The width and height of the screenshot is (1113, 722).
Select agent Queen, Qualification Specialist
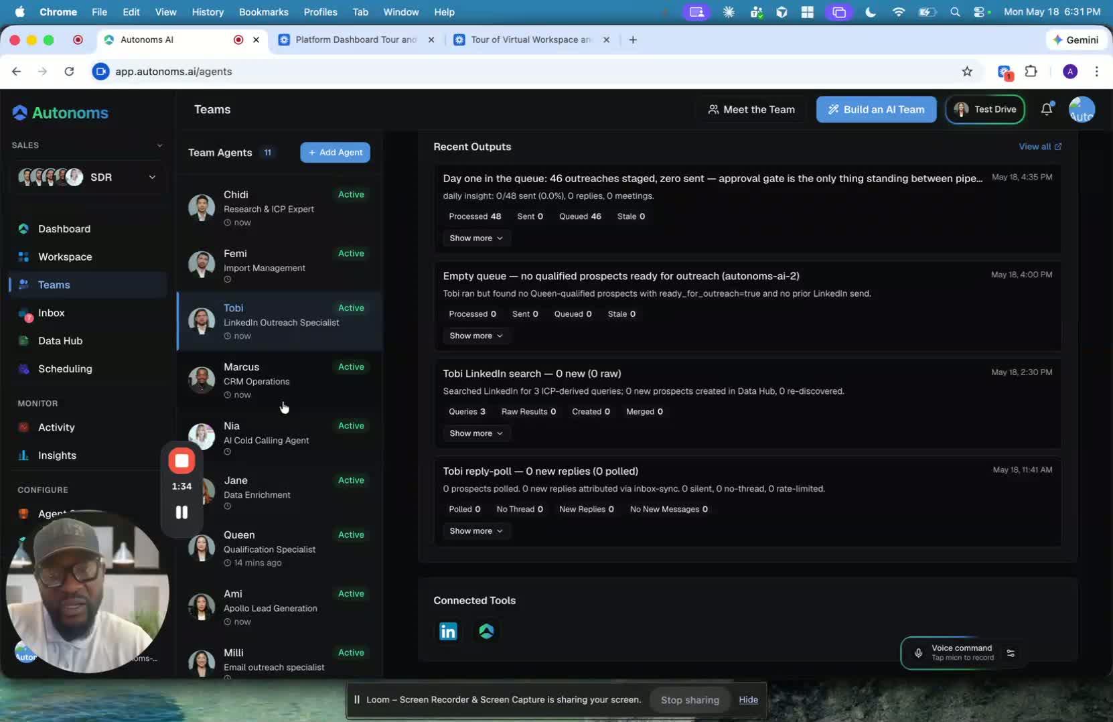click(279, 548)
